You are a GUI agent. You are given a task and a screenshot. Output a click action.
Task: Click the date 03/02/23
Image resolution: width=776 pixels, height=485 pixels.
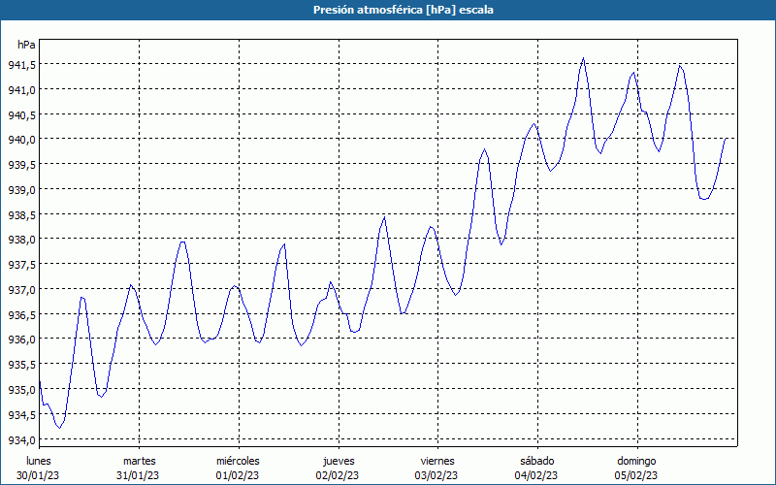[x=436, y=475]
